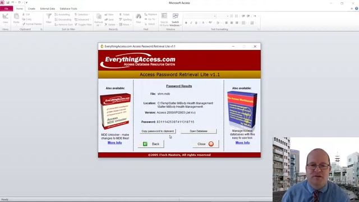The height and width of the screenshot is (202, 359).
Task: Click the Text Highlight Color button
Action: tap(211, 23)
